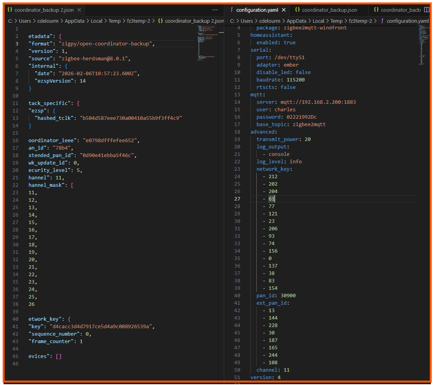
Task: Click the JSON braces icon on left tab
Action: (x=10, y=10)
